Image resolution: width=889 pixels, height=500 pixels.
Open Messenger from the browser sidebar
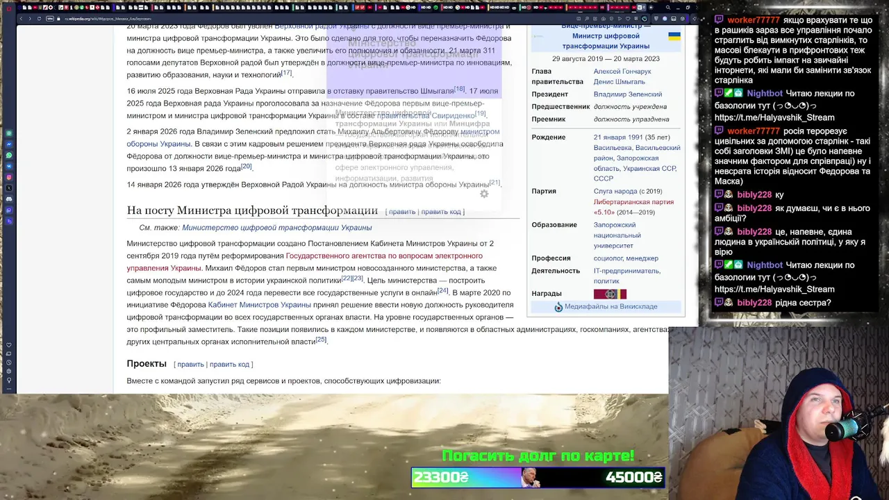coord(9,144)
